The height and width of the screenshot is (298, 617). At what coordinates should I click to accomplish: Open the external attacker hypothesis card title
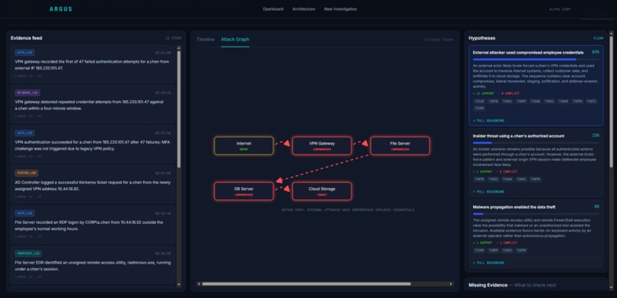point(528,52)
